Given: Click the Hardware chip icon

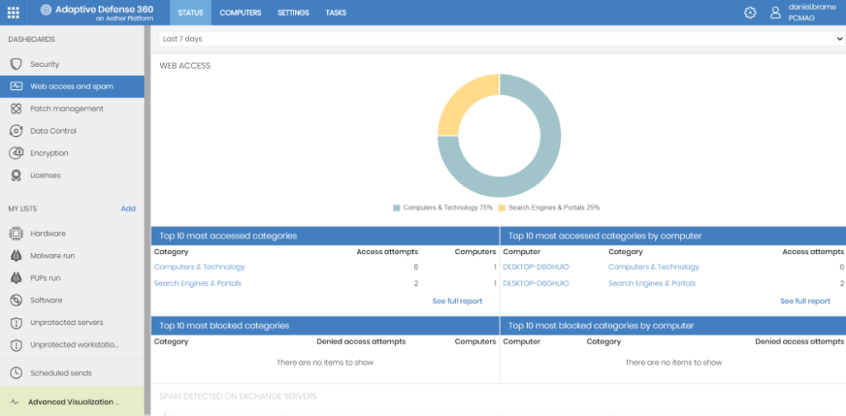Looking at the screenshot, I should pos(17,234).
